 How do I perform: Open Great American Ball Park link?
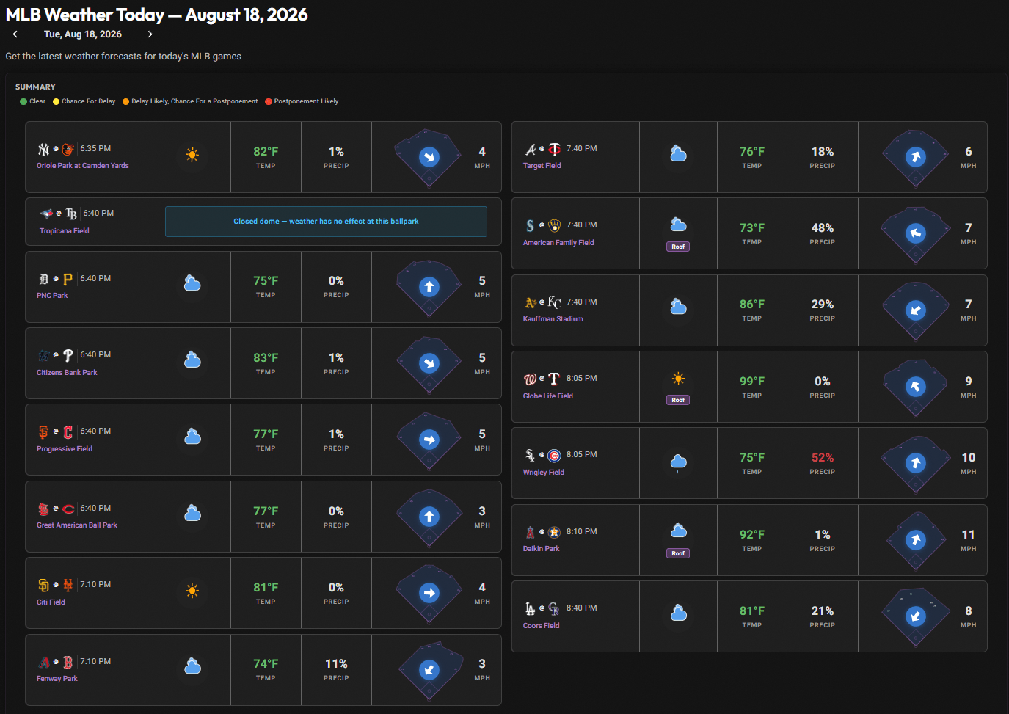click(x=77, y=525)
